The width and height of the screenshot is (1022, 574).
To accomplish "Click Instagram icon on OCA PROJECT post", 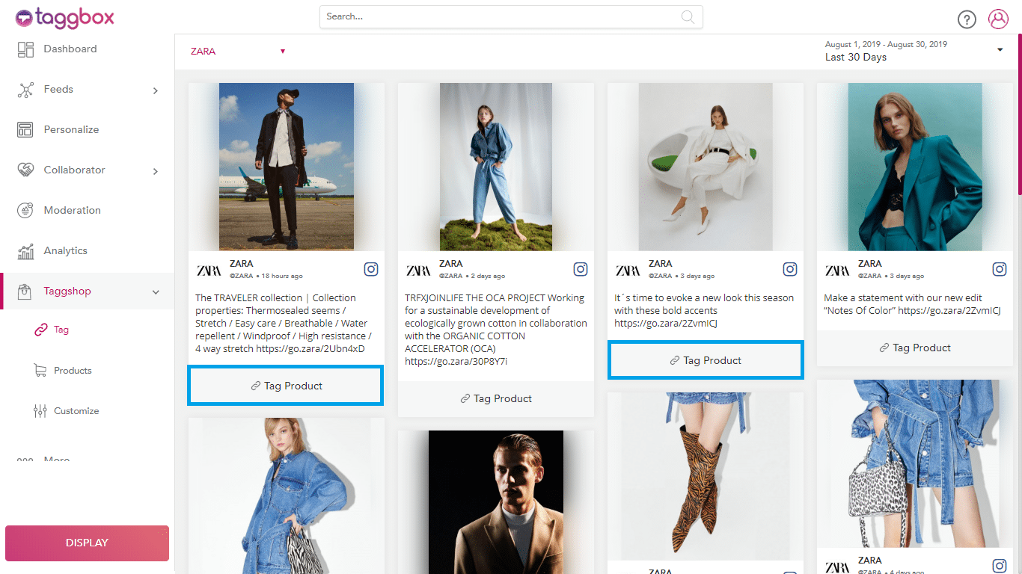I will click(581, 269).
